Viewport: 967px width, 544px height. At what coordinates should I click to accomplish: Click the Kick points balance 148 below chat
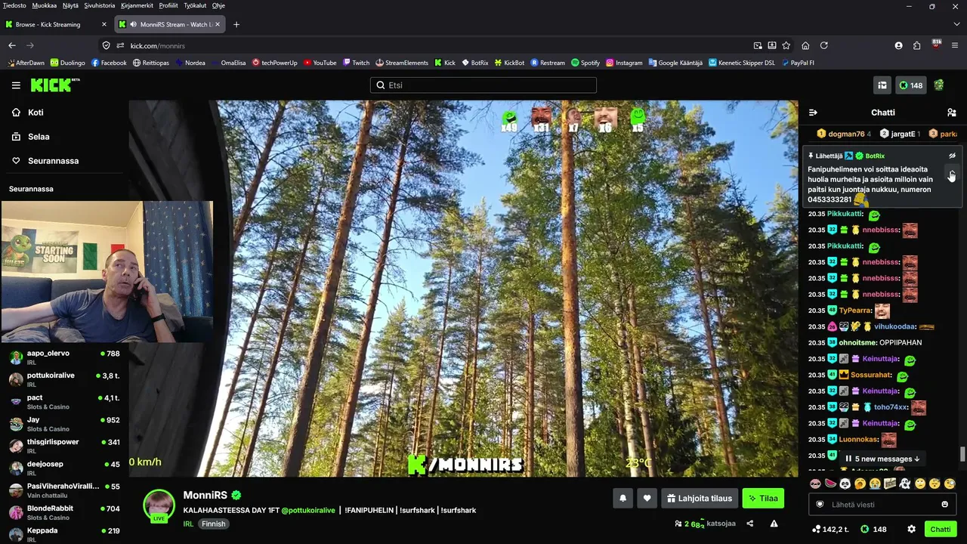click(874, 529)
